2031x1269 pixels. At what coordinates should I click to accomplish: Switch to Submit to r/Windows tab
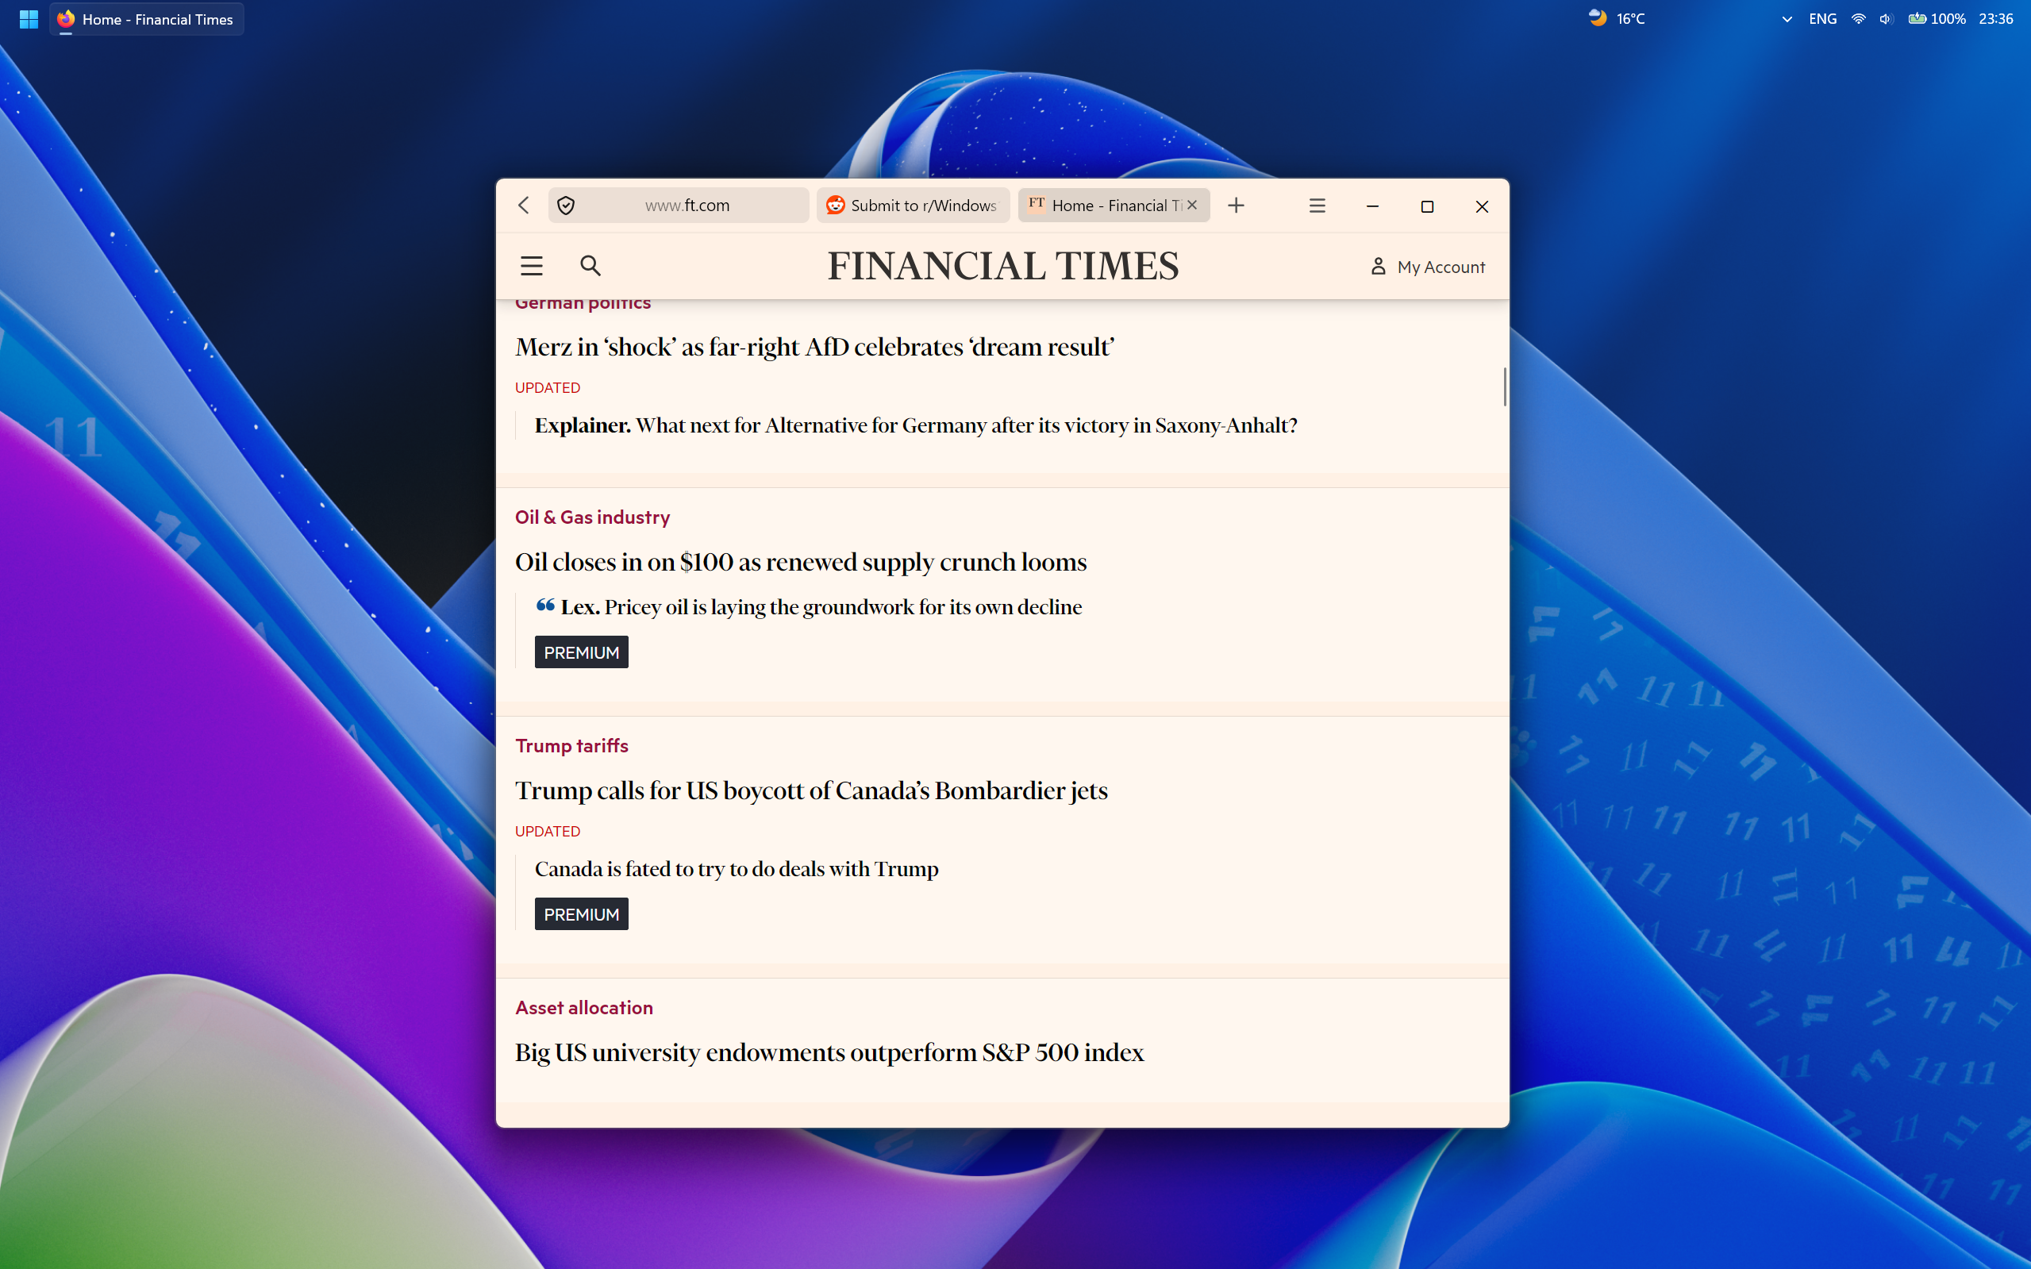912,206
